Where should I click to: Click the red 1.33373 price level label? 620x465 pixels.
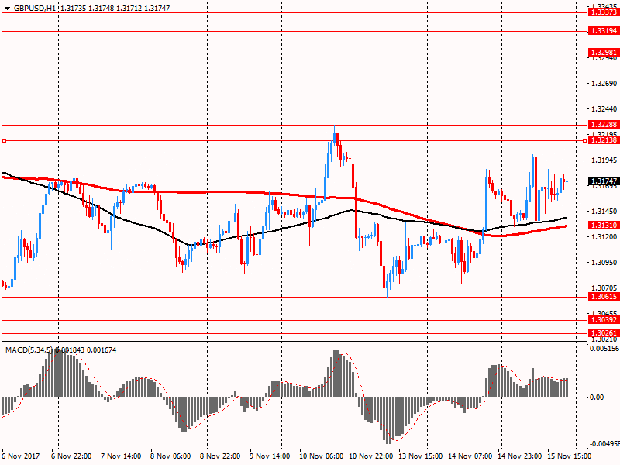tap(604, 12)
